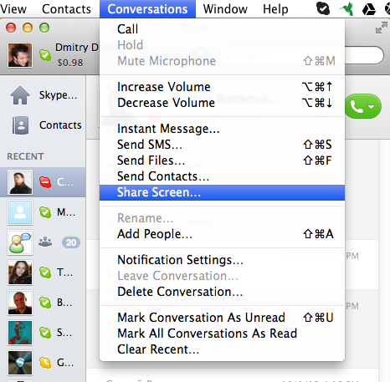Click the $0.98 Skype credit balance
This screenshot has height=382, width=390.
coord(70,63)
